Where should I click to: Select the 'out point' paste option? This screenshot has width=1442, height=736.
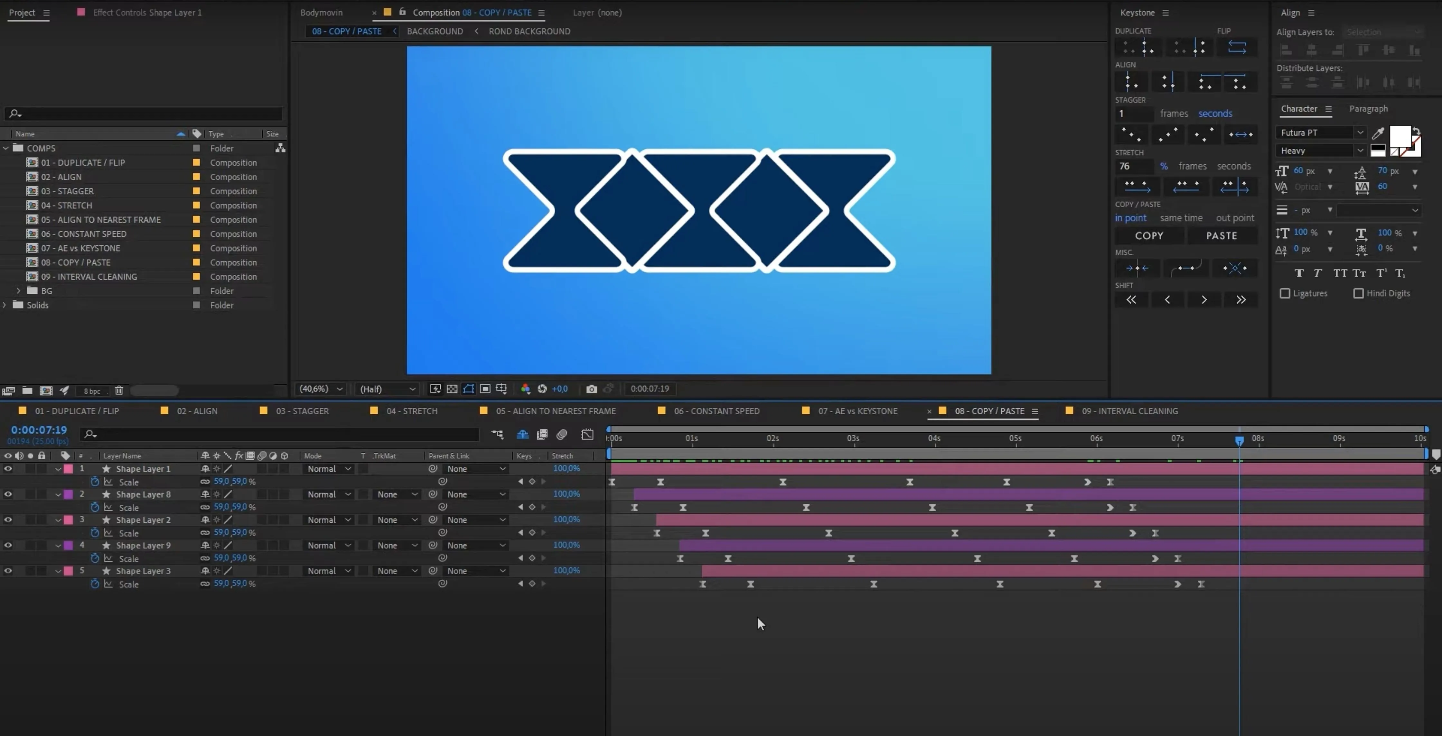click(1235, 218)
